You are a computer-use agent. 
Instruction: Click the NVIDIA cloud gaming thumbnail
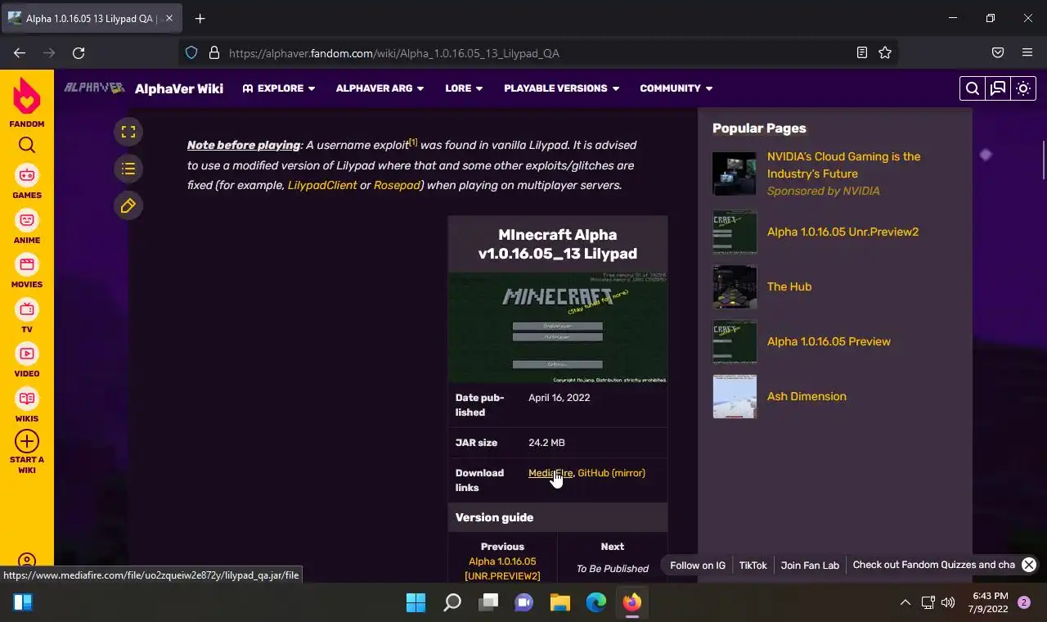coord(735,174)
